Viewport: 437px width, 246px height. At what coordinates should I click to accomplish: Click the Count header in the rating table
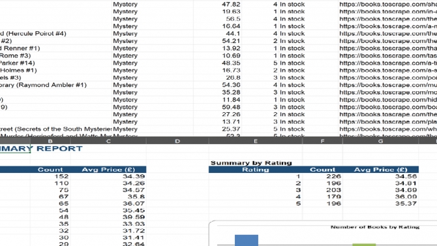pos(322,170)
